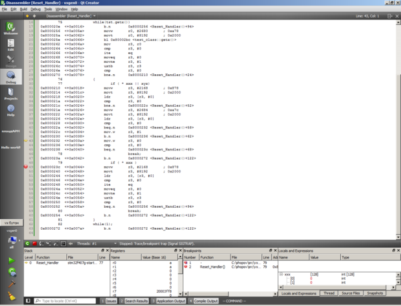Switch to the Snapshots tab
The height and width of the screenshot is (306, 401).
coord(375,293)
